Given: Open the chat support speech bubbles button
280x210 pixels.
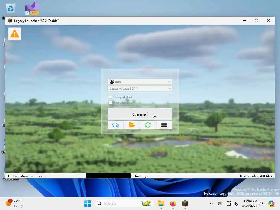Looking at the screenshot, I should point(116,125).
